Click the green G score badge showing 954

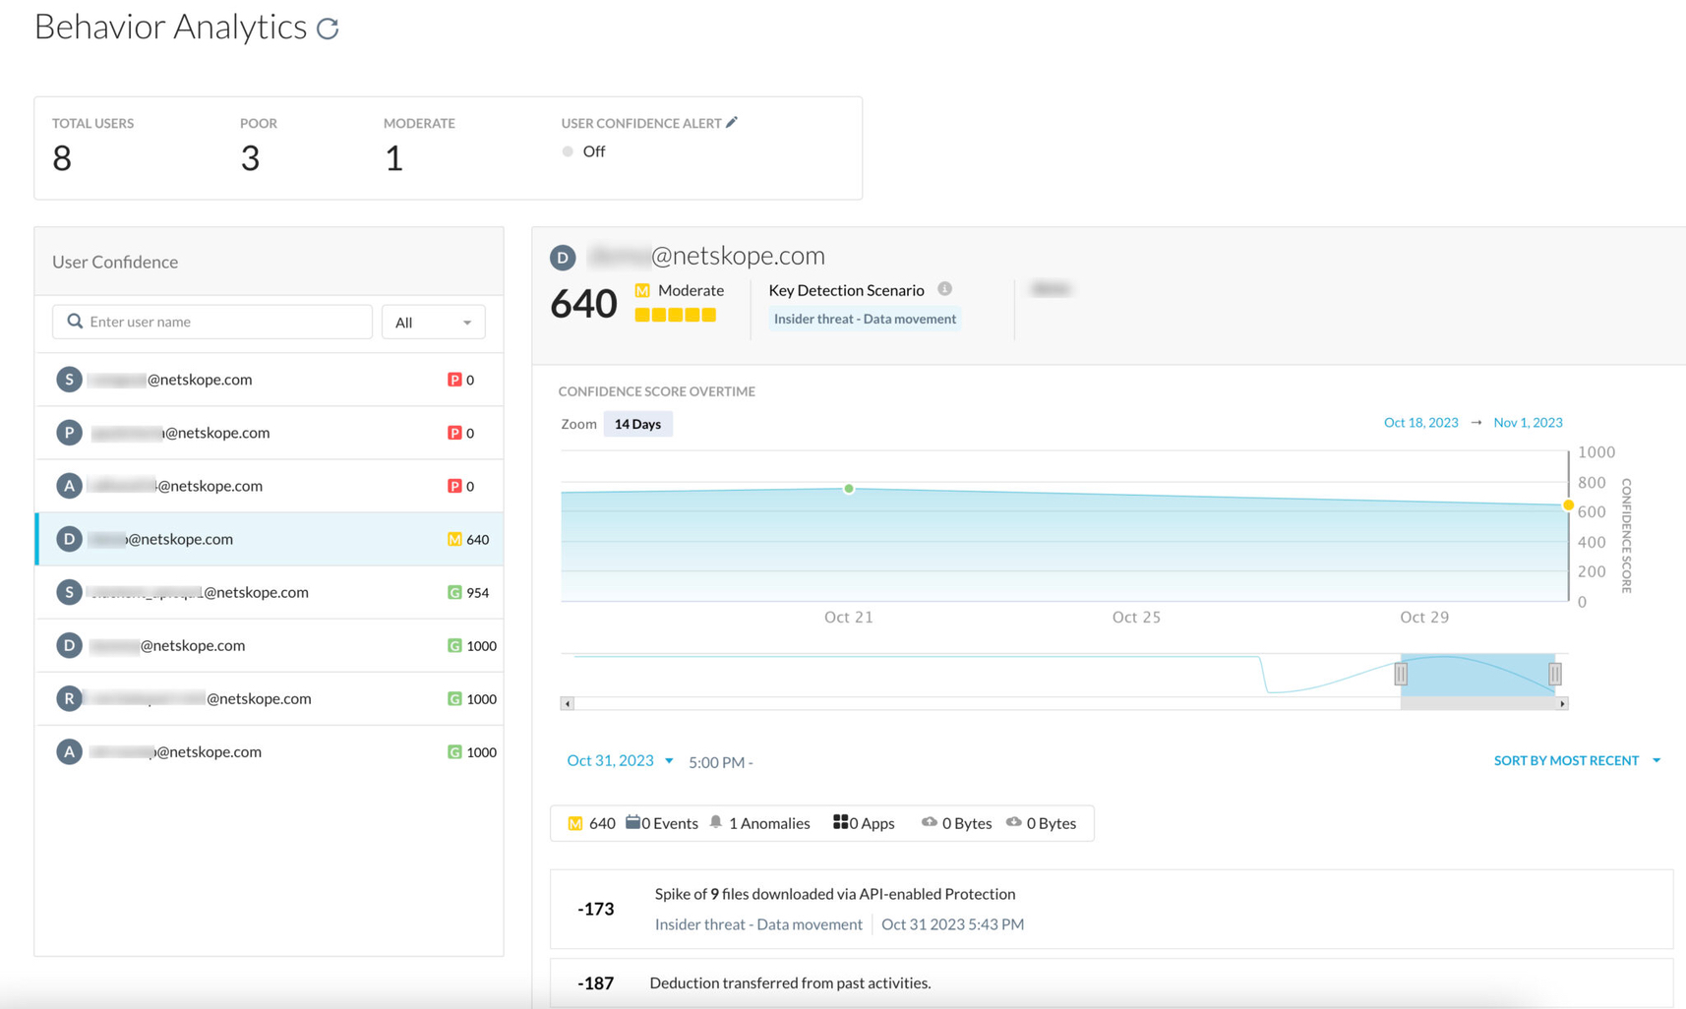click(x=454, y=592)
